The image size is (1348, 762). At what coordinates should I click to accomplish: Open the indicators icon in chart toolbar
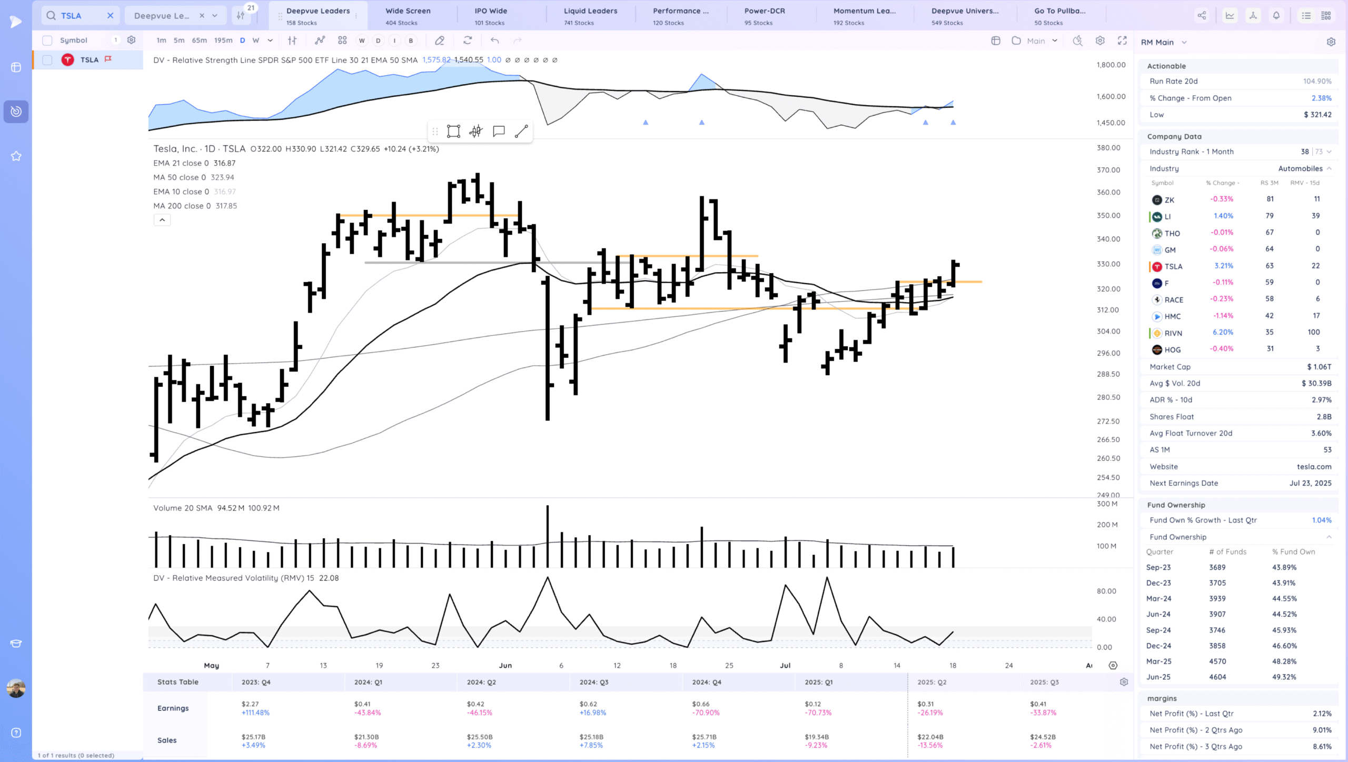coord(320,41)
